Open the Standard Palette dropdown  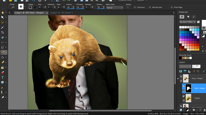coord(188,22)
